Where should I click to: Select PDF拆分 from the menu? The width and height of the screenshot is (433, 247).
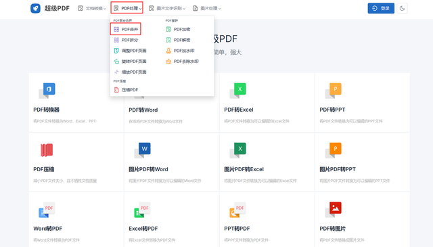(x=126, y=40)
